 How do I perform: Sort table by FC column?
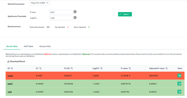click(x=40, y=68)
